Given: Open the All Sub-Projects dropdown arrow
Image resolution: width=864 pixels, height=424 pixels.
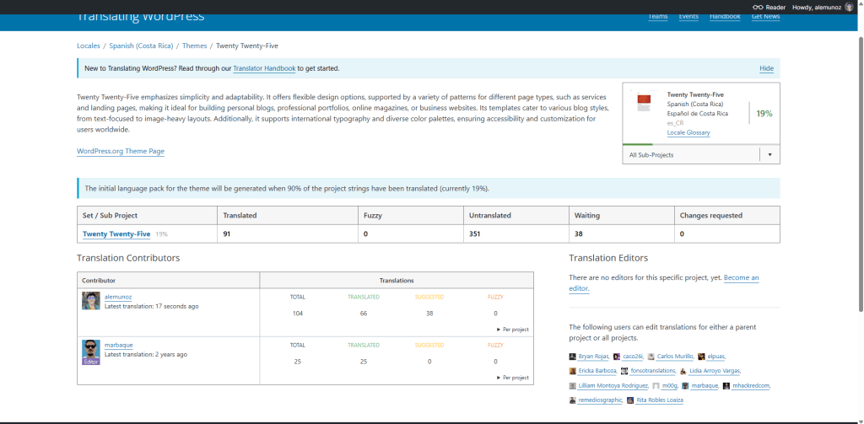Looking at the screenshot, I should point(769,155).
